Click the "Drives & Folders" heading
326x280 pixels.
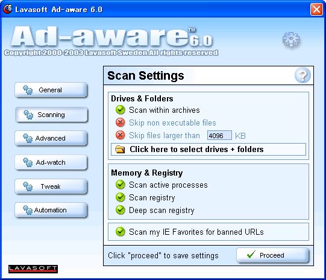[x=142, y=98]
